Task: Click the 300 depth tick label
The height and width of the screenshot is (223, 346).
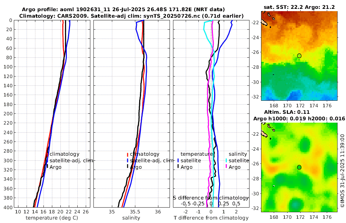Action: coord(8,160)
